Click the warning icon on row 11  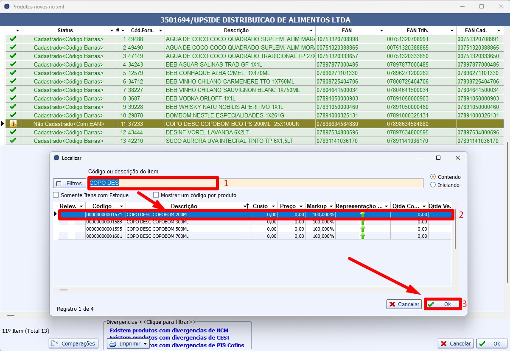point(13,124)
